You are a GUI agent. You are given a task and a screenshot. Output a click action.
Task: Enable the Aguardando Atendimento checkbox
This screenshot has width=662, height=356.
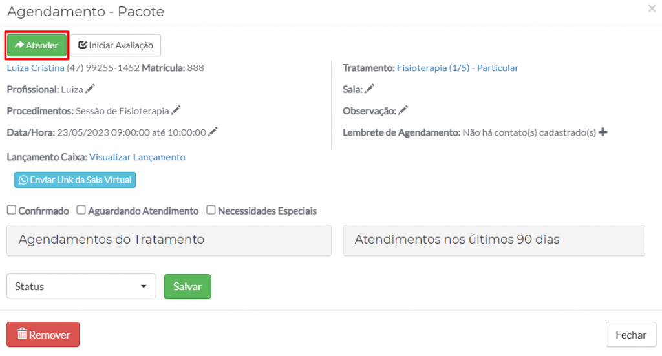pyautogui.click(x=81, y=210)
